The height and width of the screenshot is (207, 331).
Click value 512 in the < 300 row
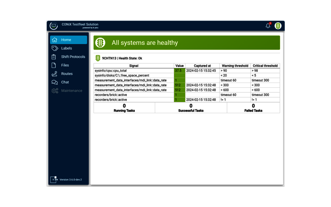coord(179,85)
